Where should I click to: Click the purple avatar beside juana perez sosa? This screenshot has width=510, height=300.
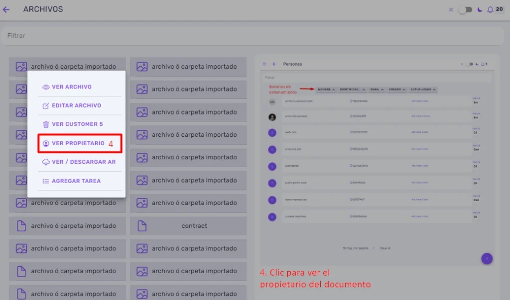(272, 183)
